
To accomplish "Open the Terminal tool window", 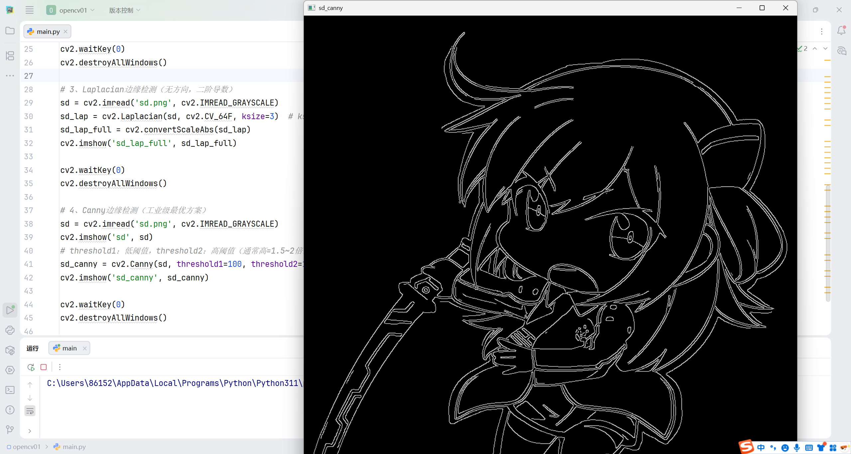I will 10,390.
